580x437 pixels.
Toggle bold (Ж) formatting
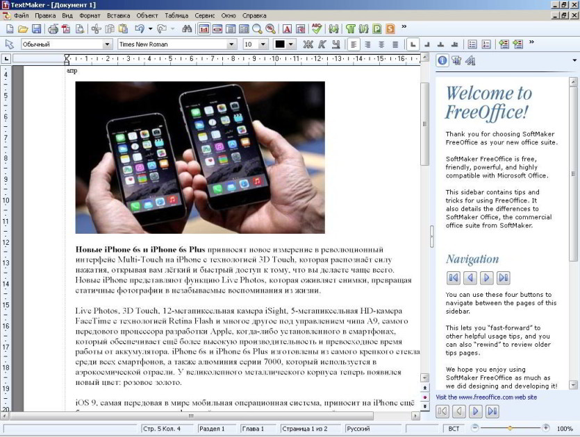coord(308,44)
